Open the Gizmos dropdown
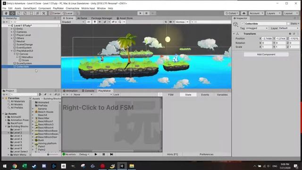 coord(182,22)
